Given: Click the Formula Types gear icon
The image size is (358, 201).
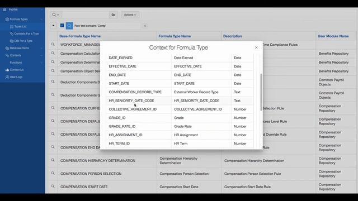Looking at the screenshot, I should click(7, 20).
